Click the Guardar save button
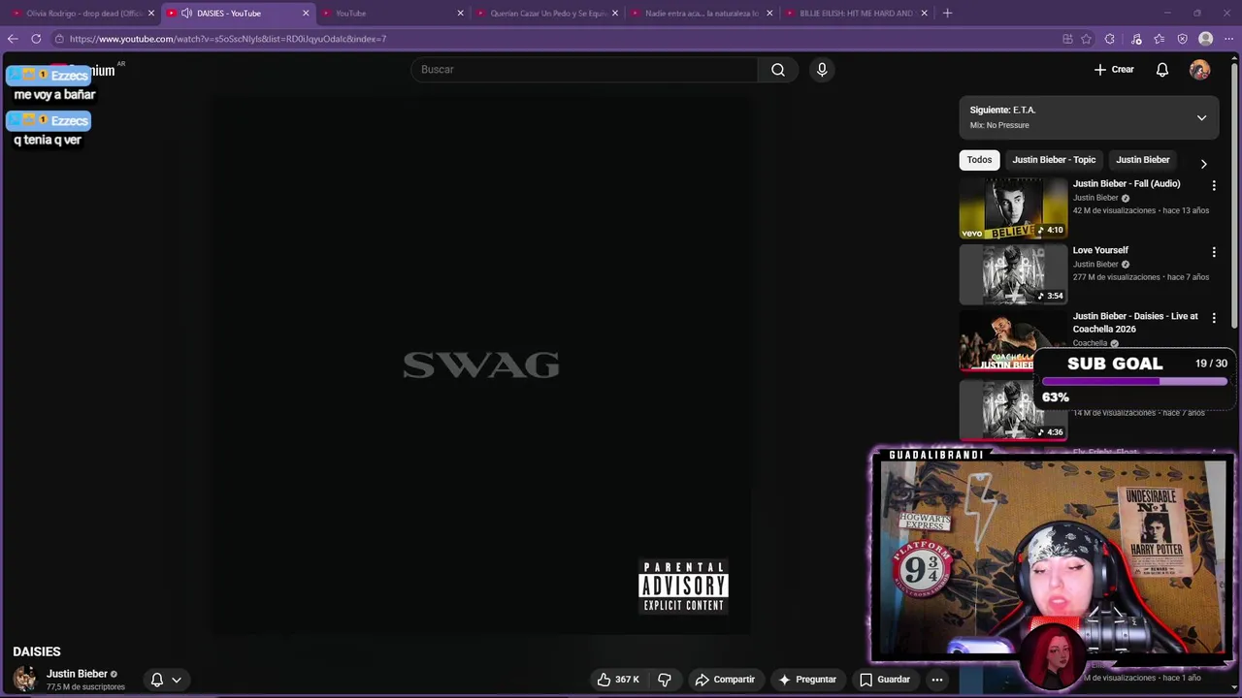Viewport: 1242px width, 698px height. tap(885, 680)
